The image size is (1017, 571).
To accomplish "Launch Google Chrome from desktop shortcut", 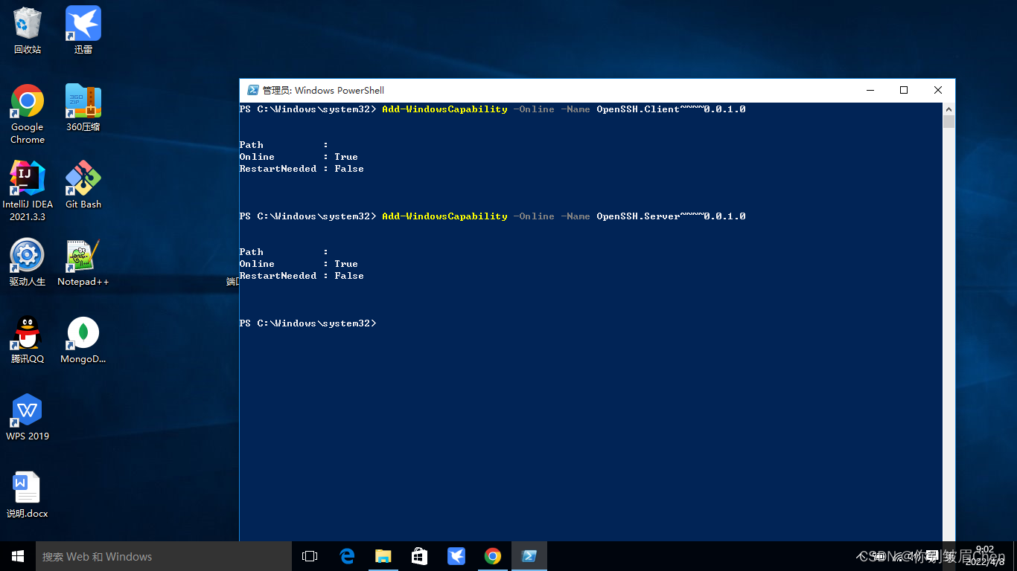I will tap(28, 101).
